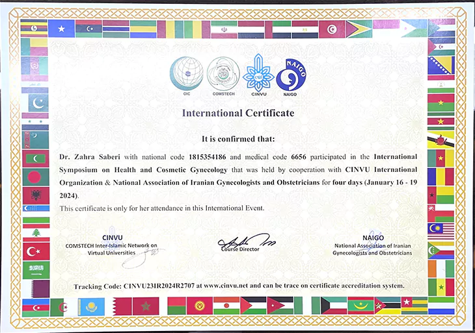Viewport: 475px width, 333px height.
Task: Click the national code 1815354186
Action: [207, 157]
